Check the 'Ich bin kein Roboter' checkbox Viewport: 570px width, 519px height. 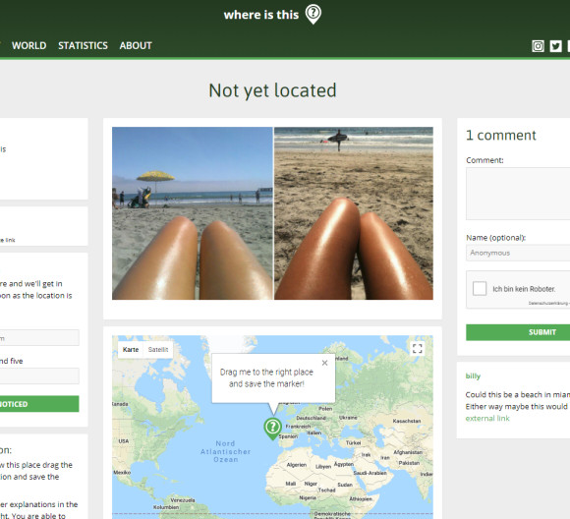pos(480,288)
